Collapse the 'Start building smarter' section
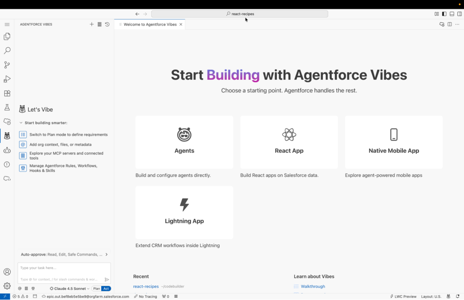This screenshot has height=300, width=464. click(20, 122)
